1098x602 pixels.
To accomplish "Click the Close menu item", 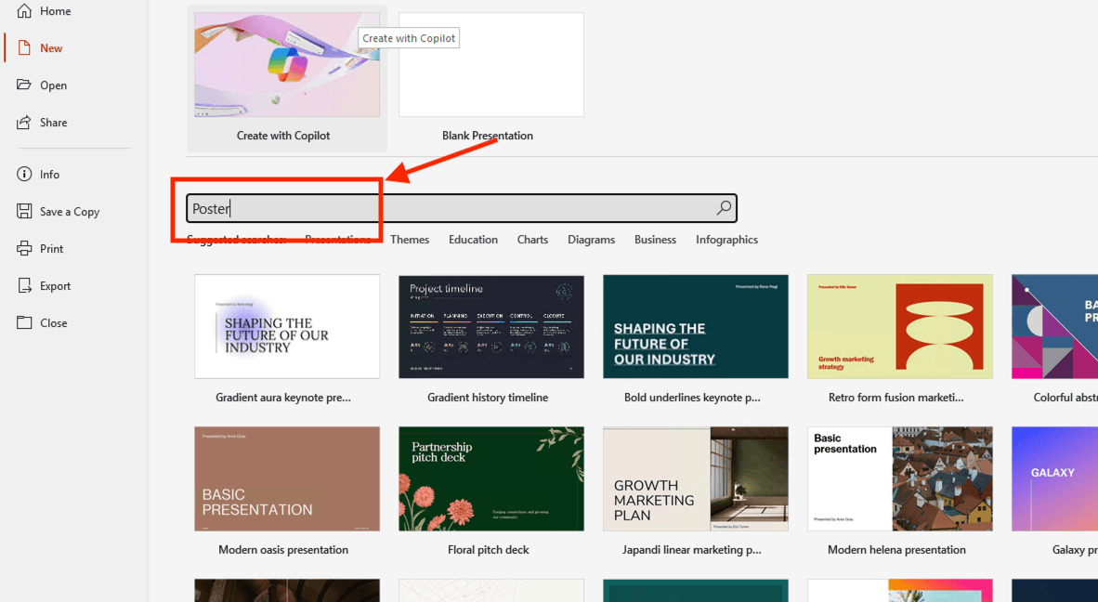I will tap(53, 323).
